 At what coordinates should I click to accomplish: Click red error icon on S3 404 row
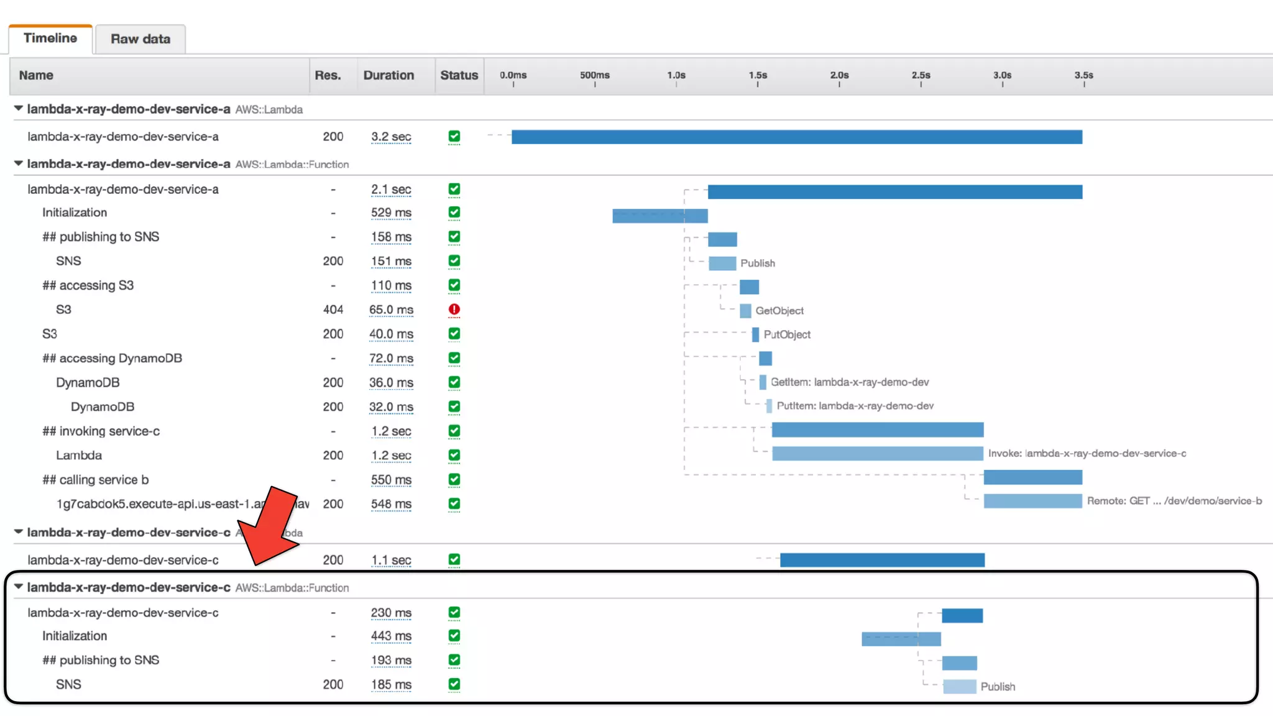(454, 310)
